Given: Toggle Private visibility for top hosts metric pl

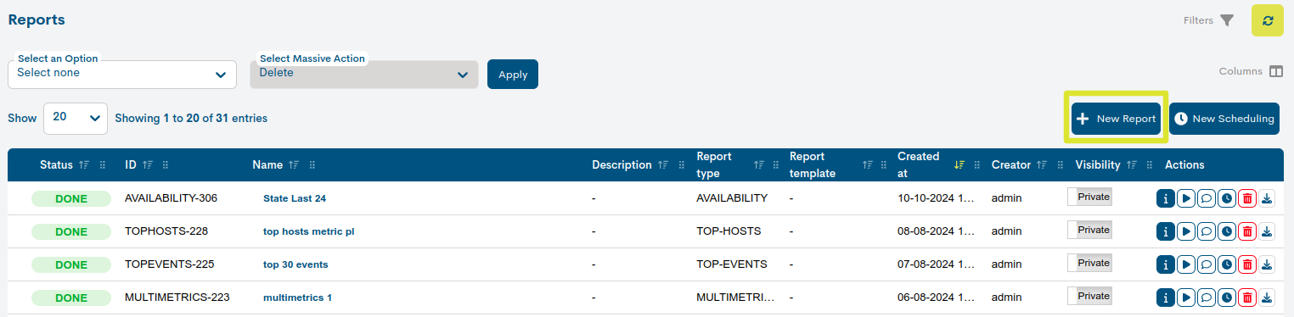Looking at the screenshot, I should tap(1089, 230).
